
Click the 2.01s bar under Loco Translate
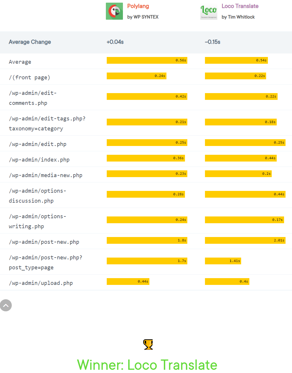tap(245, 240)
